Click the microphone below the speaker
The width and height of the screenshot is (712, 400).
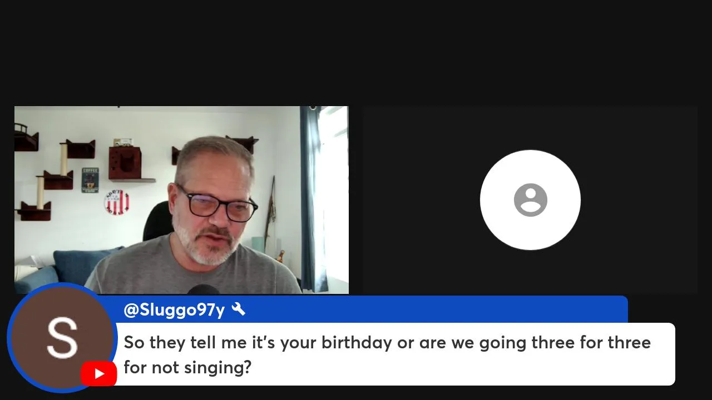(203, 289)
